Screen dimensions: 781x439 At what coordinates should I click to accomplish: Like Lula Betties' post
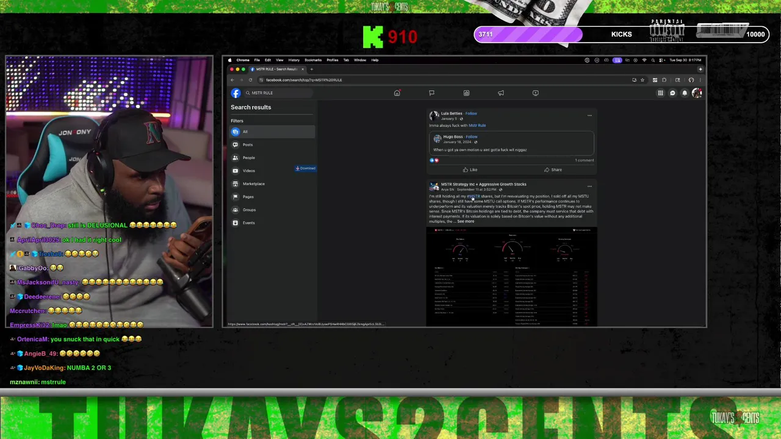point(470,170)
